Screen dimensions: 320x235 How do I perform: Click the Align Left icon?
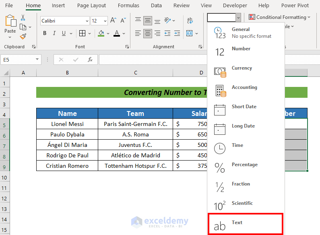click(138, 33)
